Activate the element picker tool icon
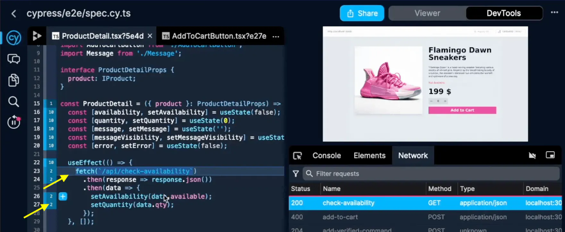Image resolution: width=565 pixels, height=232 pixels. tap(297, 156)
